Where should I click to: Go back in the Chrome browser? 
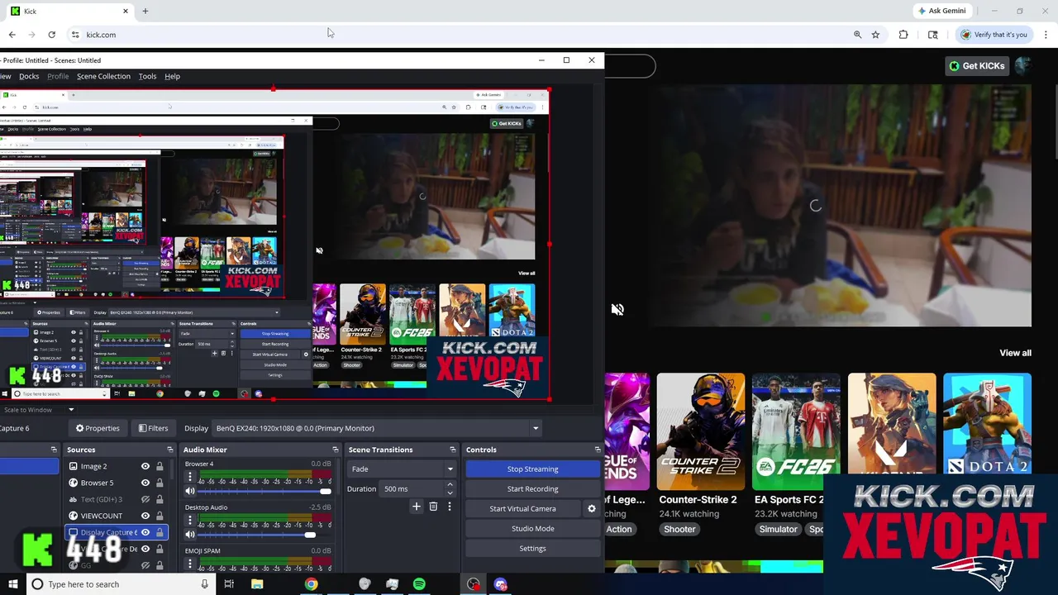tap(12, 35)
